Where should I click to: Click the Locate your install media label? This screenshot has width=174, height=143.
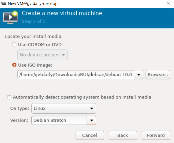33,36
